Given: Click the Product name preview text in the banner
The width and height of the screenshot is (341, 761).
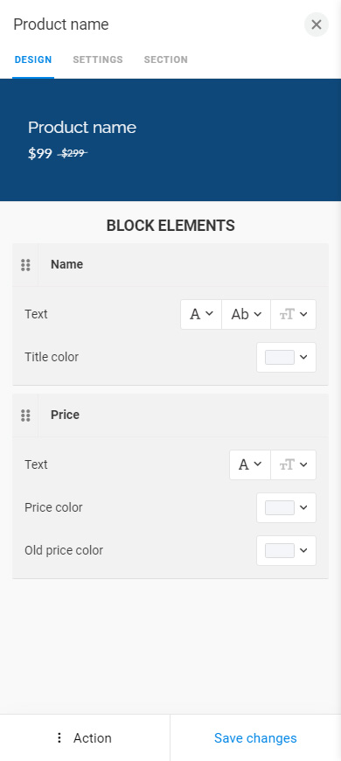Looking at the screenshot, I should 82,128.
